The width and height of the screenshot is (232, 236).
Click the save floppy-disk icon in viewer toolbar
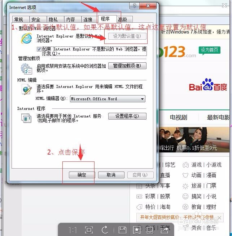click(x=122, y=230)
